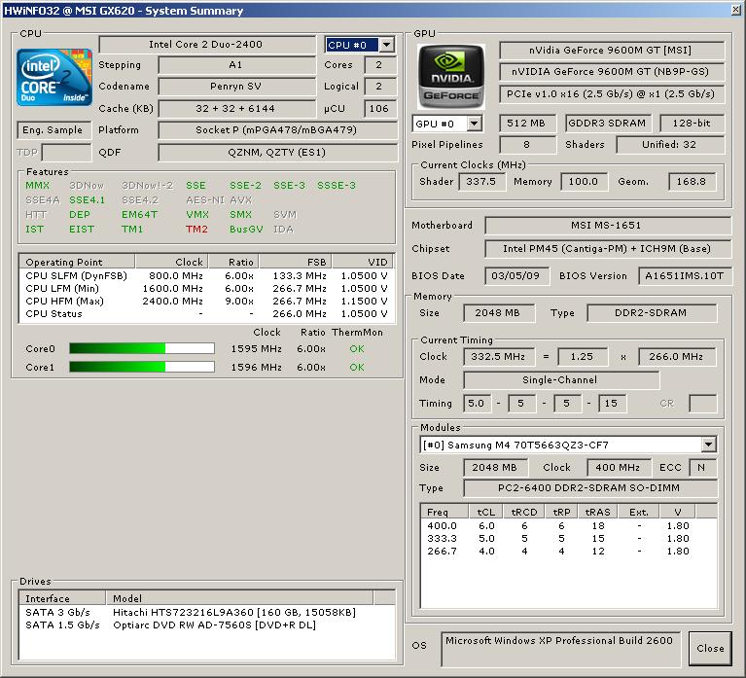Click the Single-Channel mode field

click(x=561, y=380)
